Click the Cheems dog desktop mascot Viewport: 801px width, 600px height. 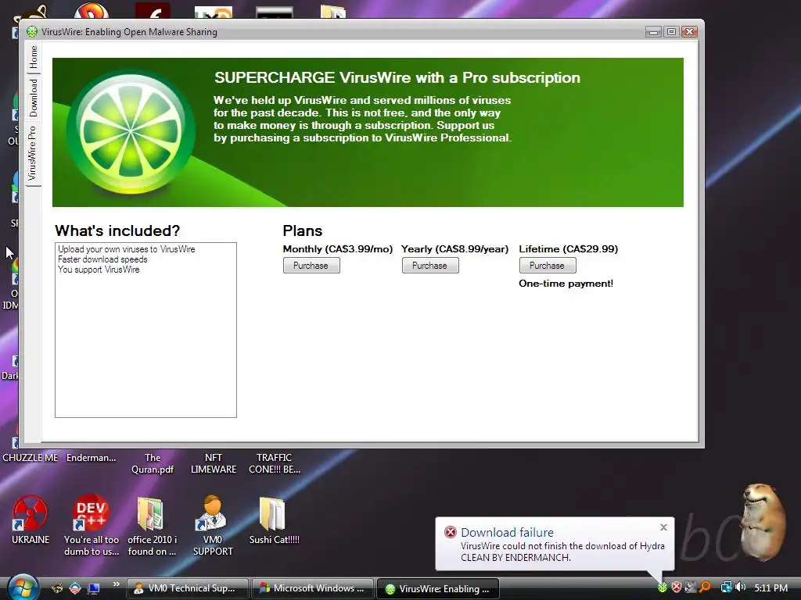(x=763, y=521)
